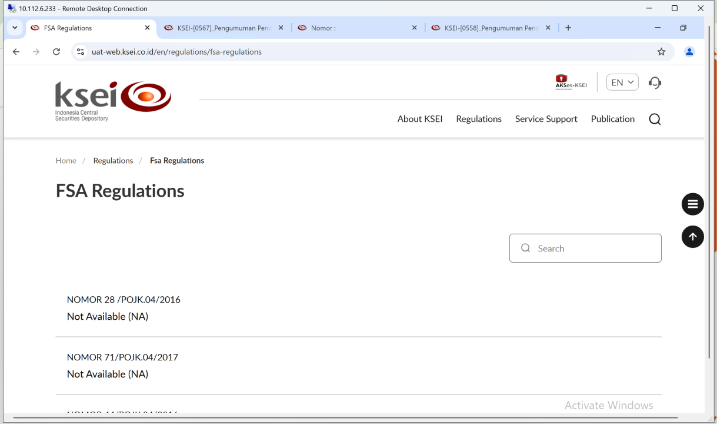Image resolution: width=717 pixels, height=424 pixels.
Task: Click the magnifier icon inside Search box
Action: click(x=526, y=248)
